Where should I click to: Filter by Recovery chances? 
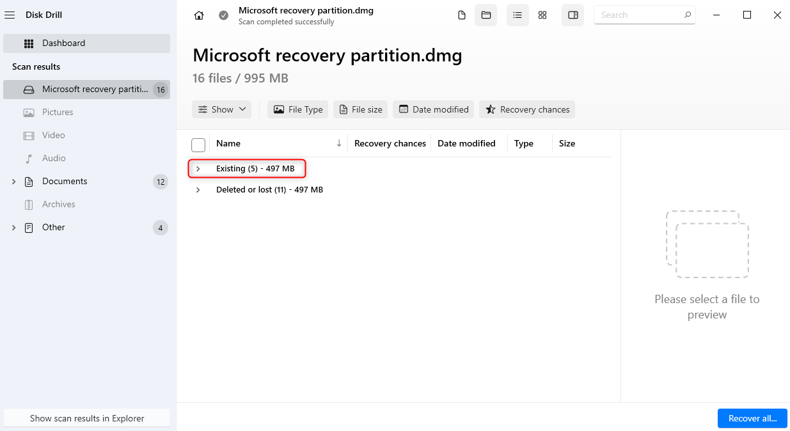point(527,109)
